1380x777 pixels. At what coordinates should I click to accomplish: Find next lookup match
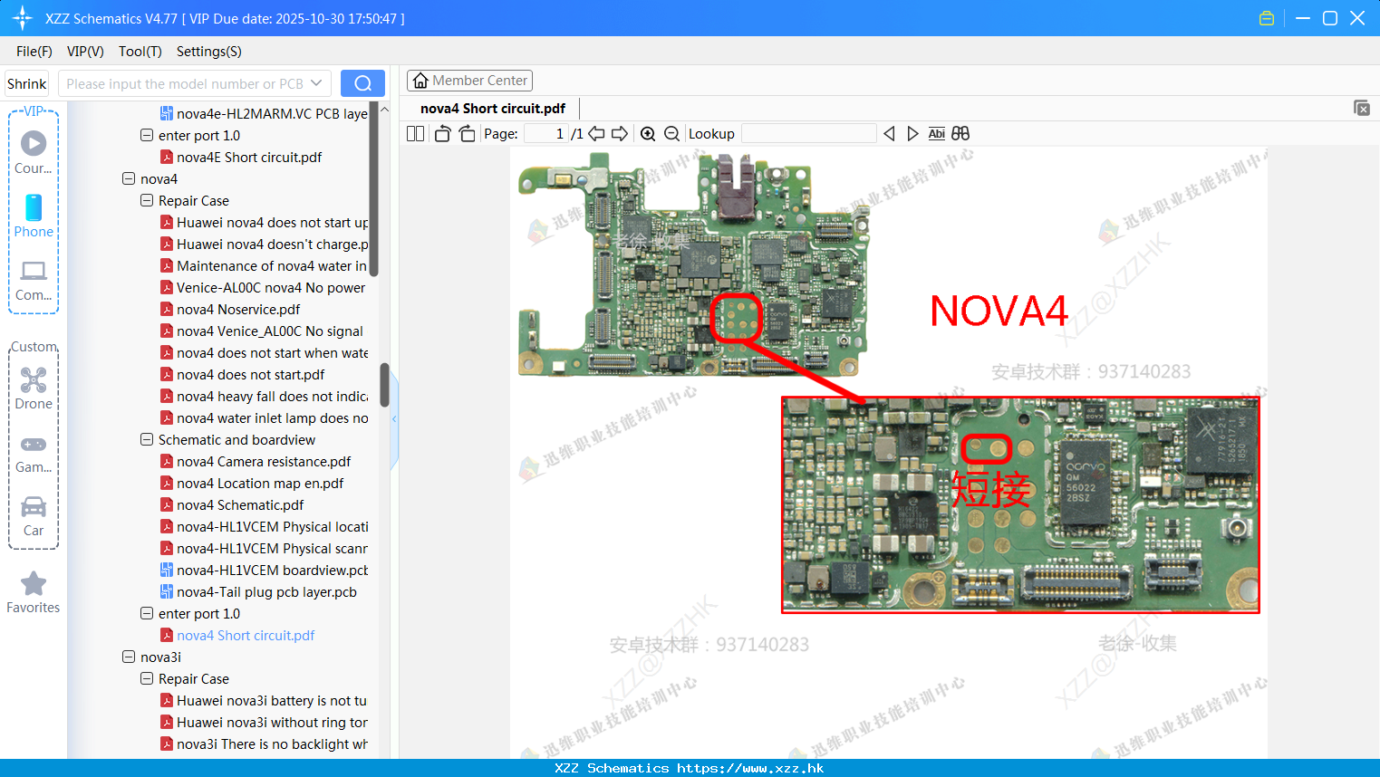912,133
